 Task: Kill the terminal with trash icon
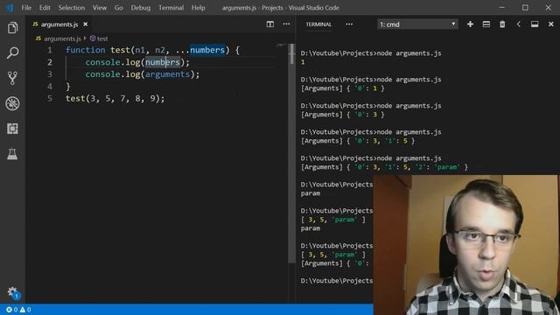tap(502, 24)
